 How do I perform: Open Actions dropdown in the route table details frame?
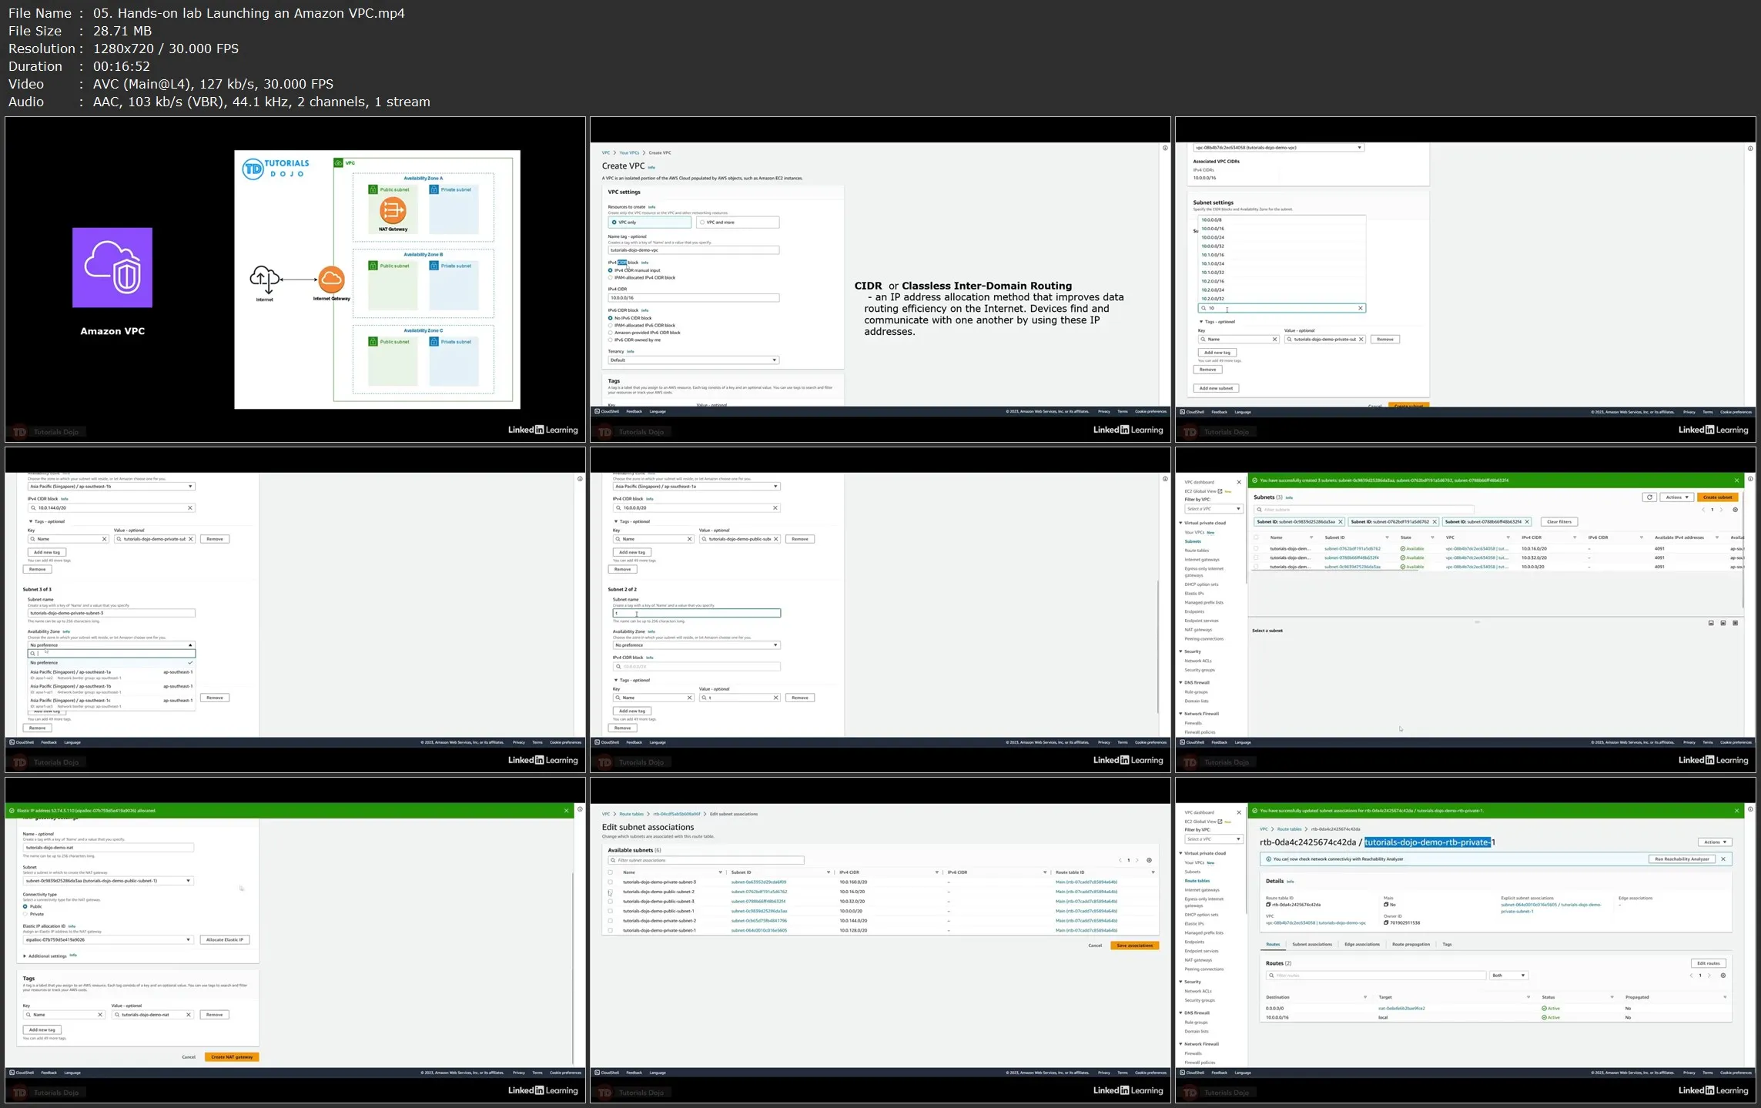[1715, 842]
